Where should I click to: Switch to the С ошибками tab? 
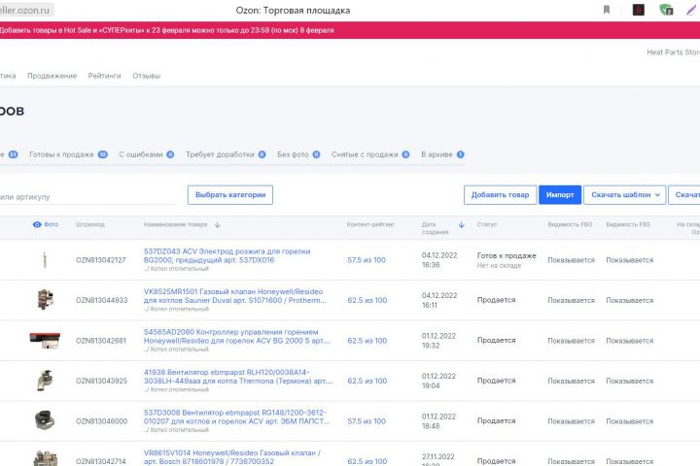147,154
